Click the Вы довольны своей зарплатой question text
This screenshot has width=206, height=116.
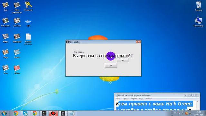pyautogui.click(x=103, y=56)
